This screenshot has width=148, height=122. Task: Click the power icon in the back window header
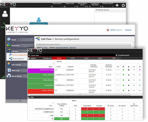[x=123, y=5]
